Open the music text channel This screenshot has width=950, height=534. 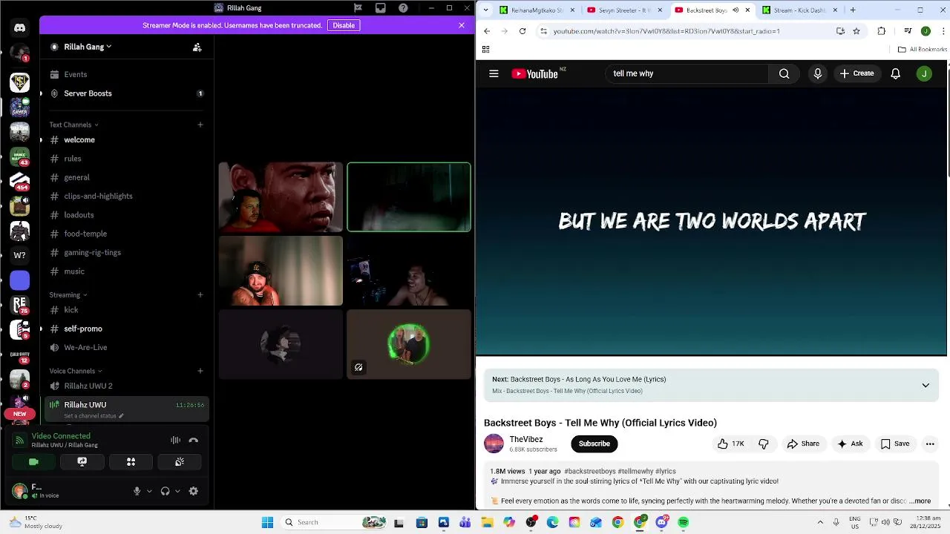click(126, 271)
